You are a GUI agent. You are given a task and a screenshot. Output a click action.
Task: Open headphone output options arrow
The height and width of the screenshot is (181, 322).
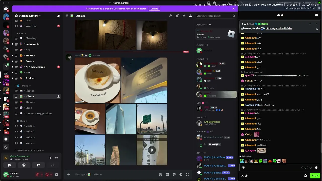click(51, 175)
